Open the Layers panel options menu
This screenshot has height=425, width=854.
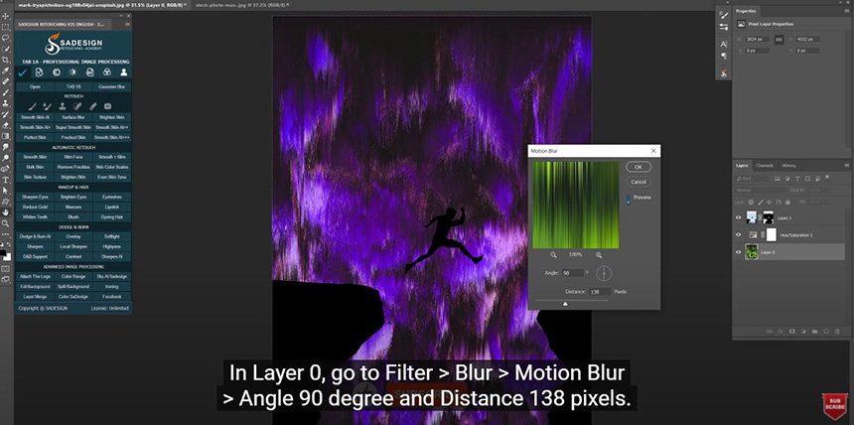[x=848, y=165]
